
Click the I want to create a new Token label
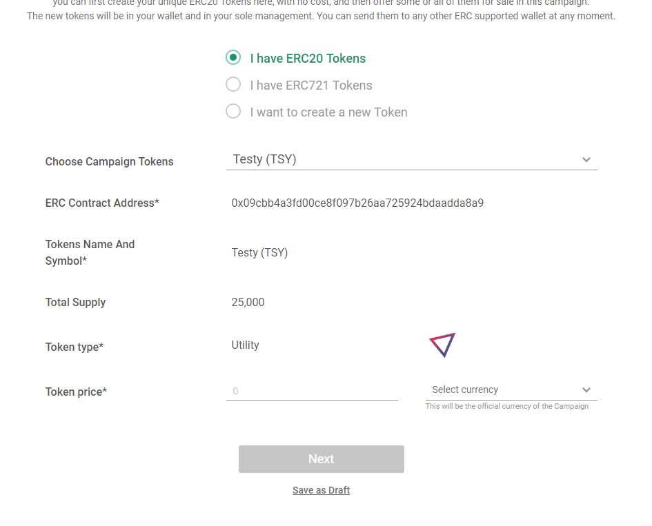(x=328, y=112)
